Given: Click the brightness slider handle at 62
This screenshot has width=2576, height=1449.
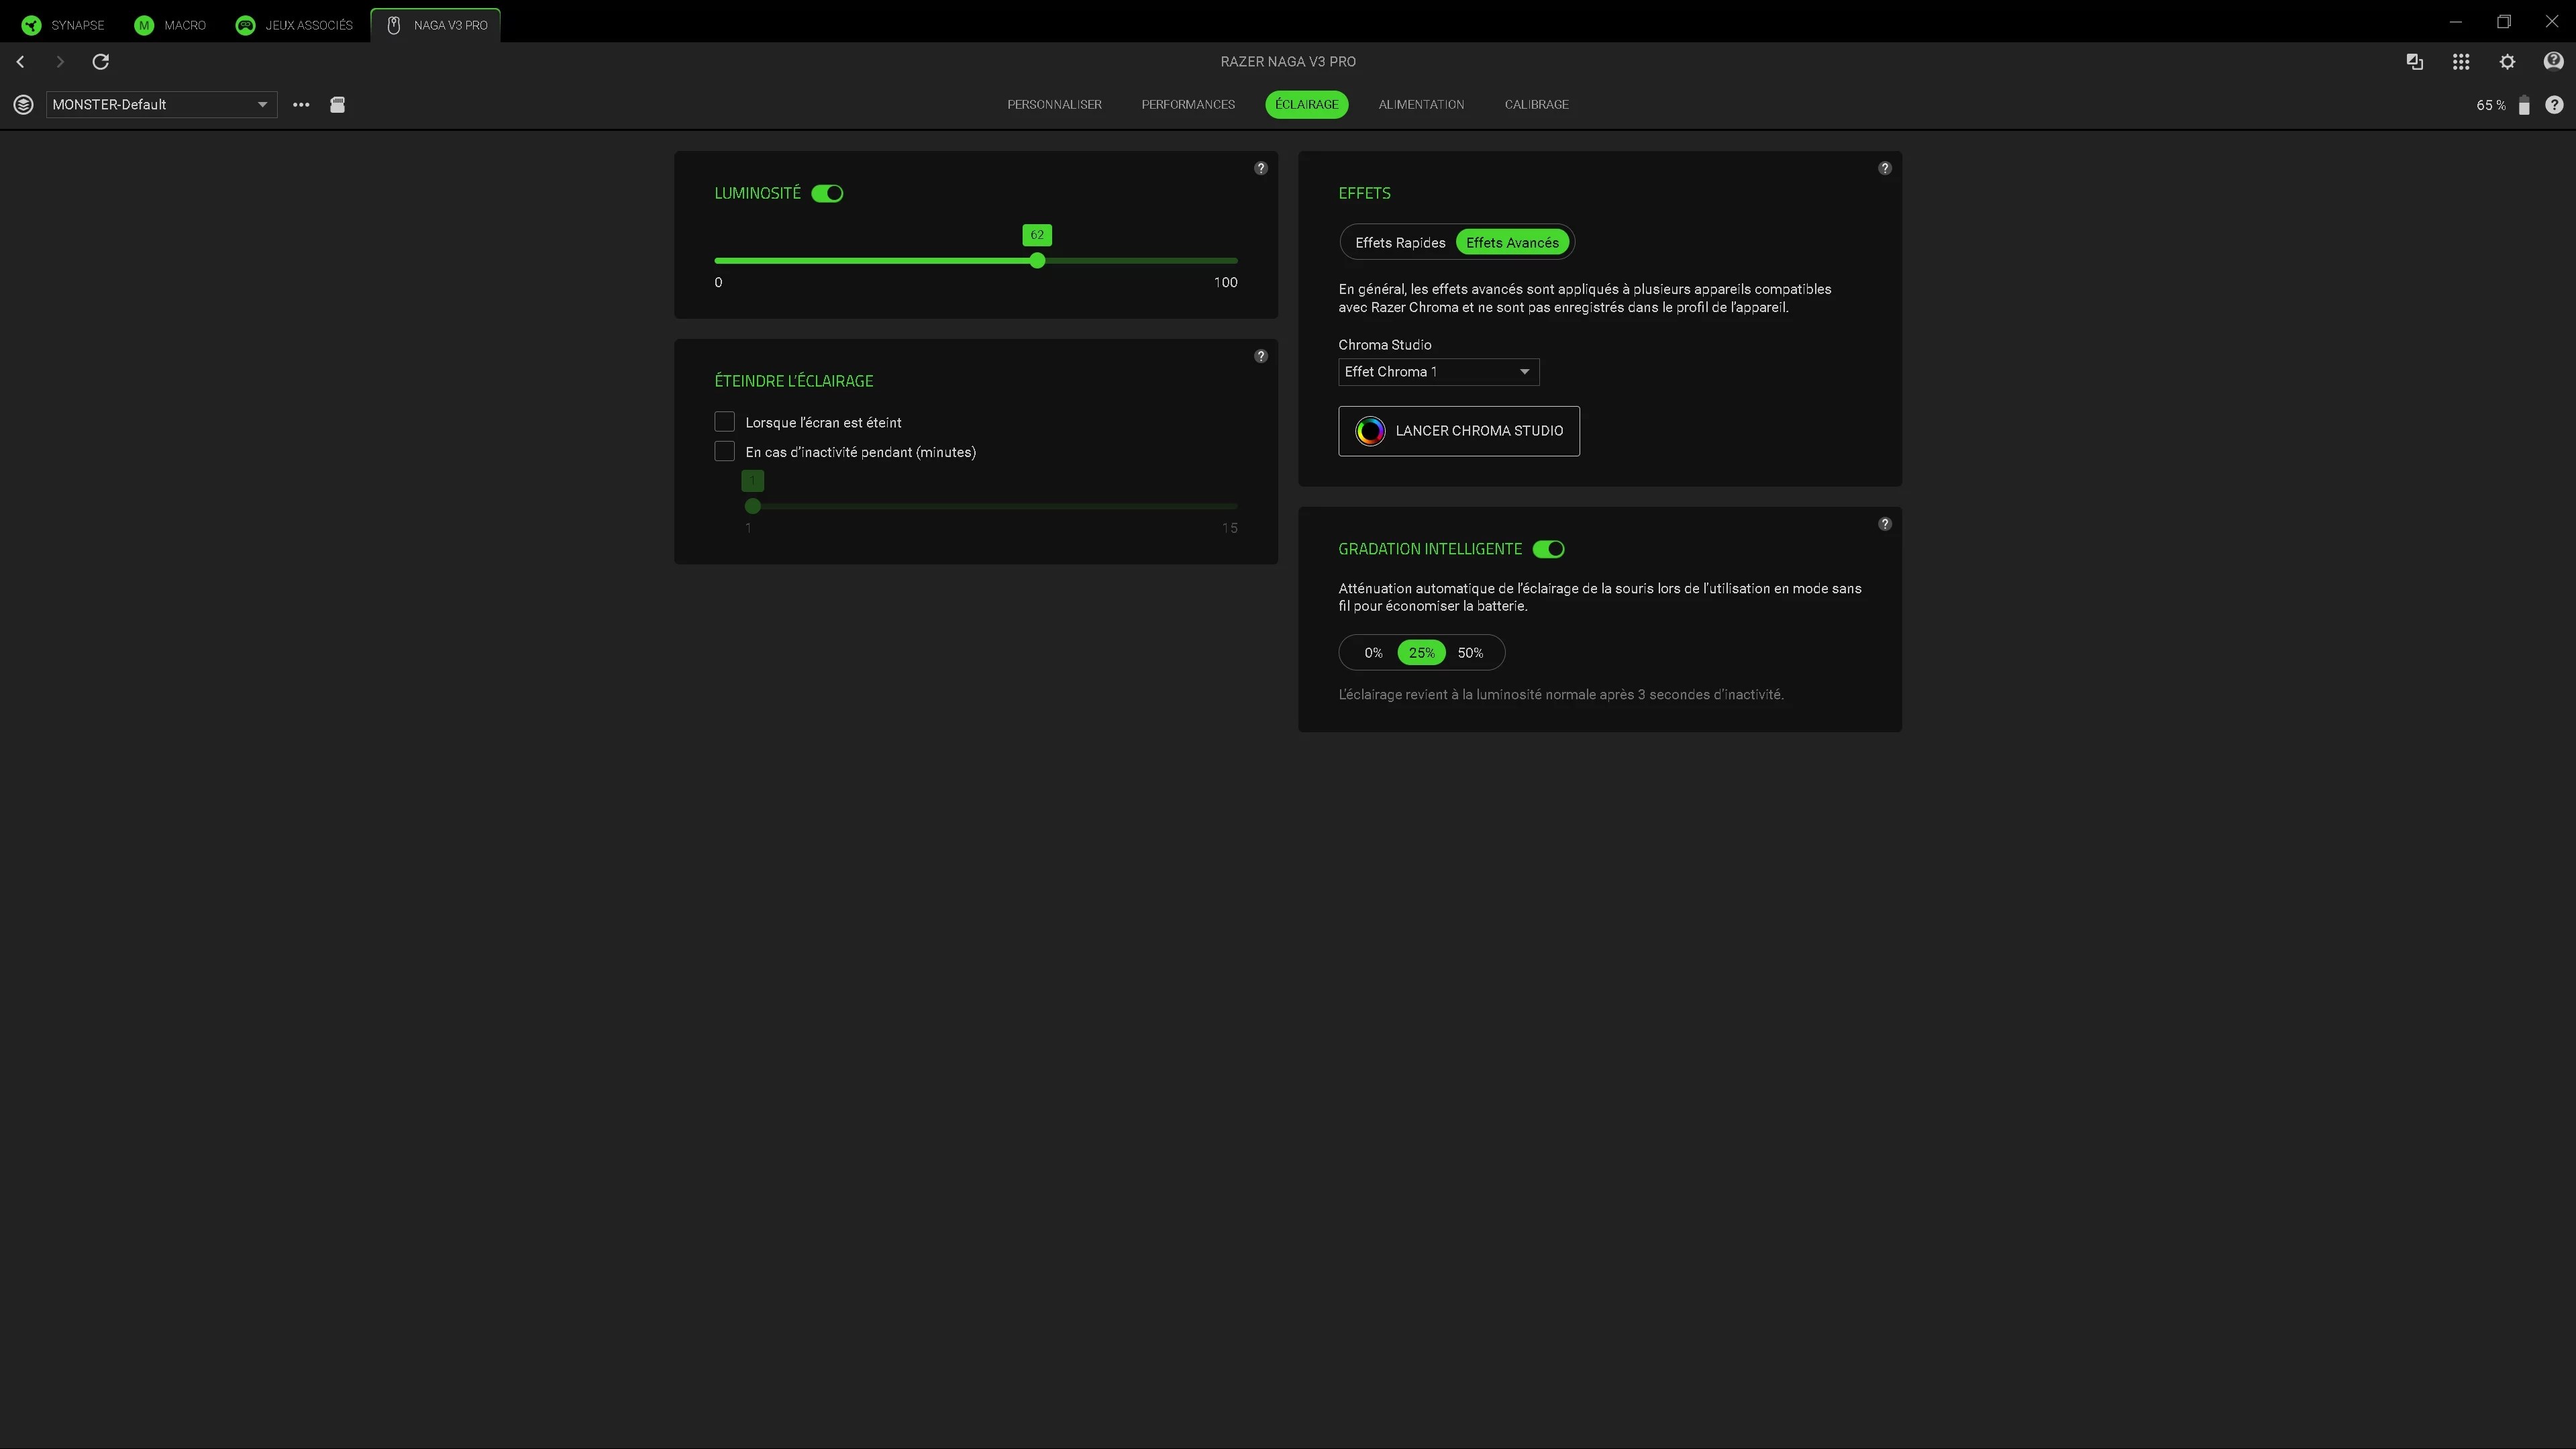Looking at the screenshot, I should tap(1037, 261).
